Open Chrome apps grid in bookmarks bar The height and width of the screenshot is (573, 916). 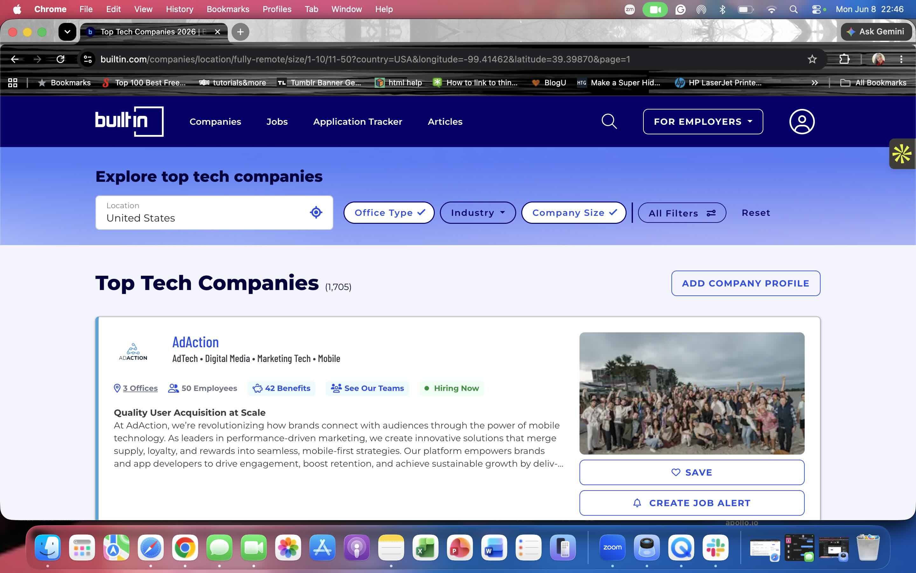[13, 83]
